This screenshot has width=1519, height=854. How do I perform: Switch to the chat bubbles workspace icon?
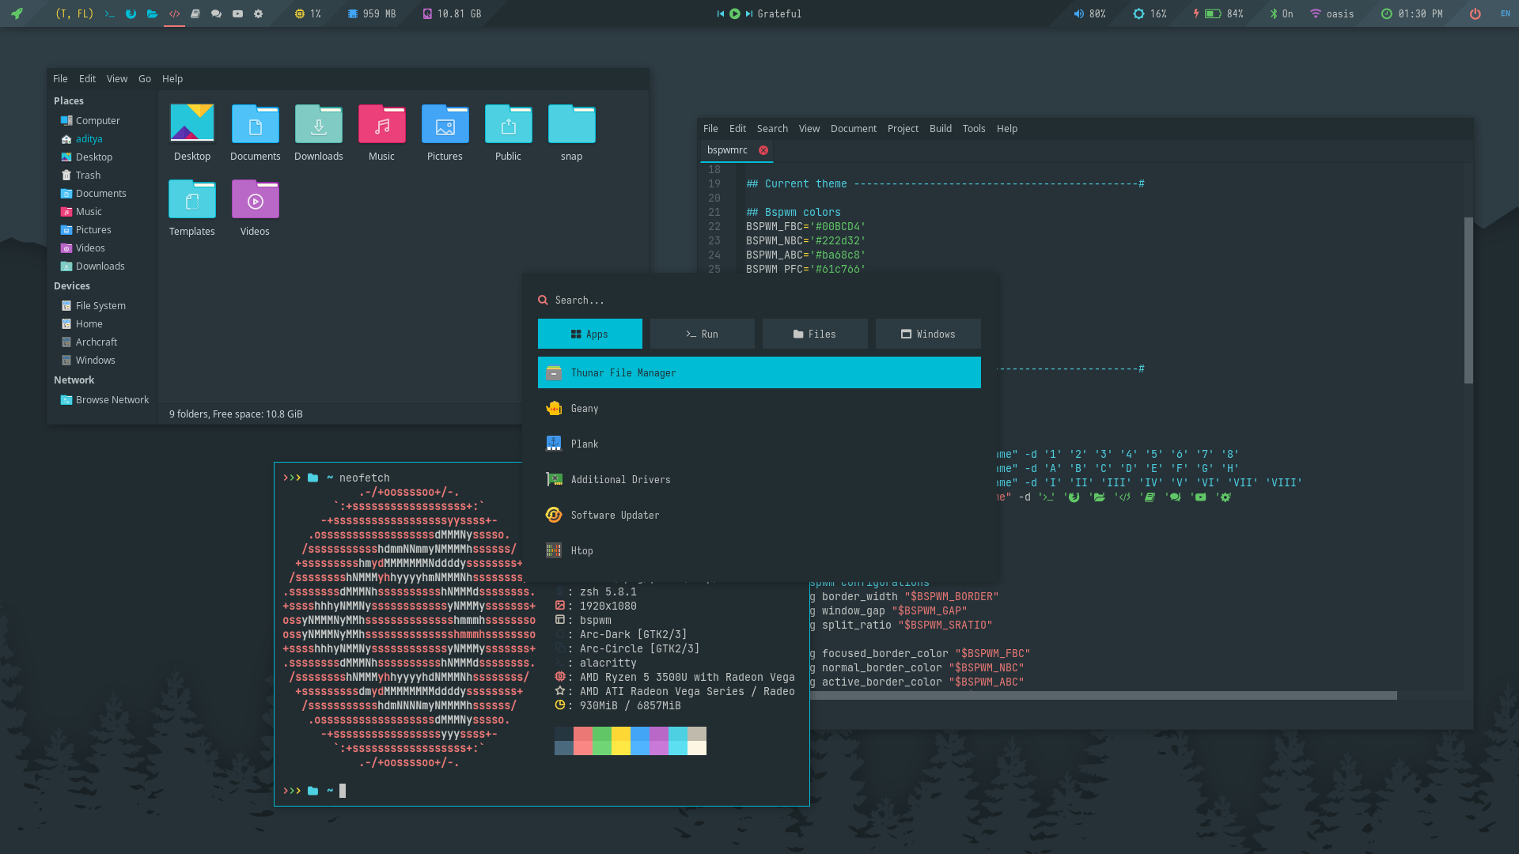pyautogui.click(x=216, y=13)
